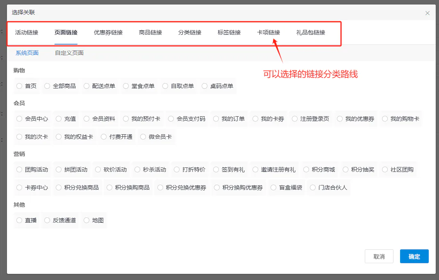439x280 pixels.
Task: Select the 我的次卡 radio option
Action: tap(19, 137)
